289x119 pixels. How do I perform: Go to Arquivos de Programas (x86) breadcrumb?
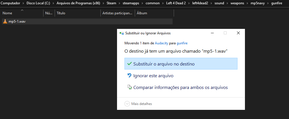pyautogui.click(x=78, y=3)
